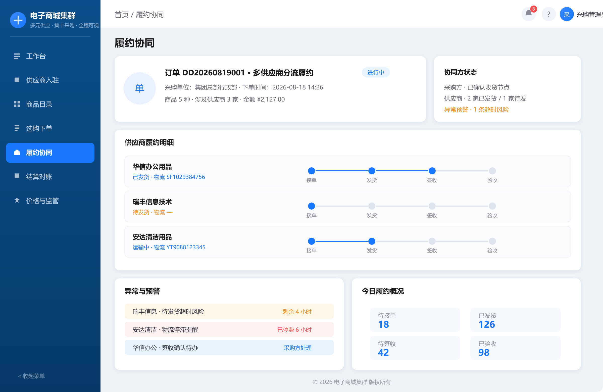The width and height of the screenshot is (603, 392).
Task: Click 华信办公用品 发货 progress node
Action: click(372, 171)
